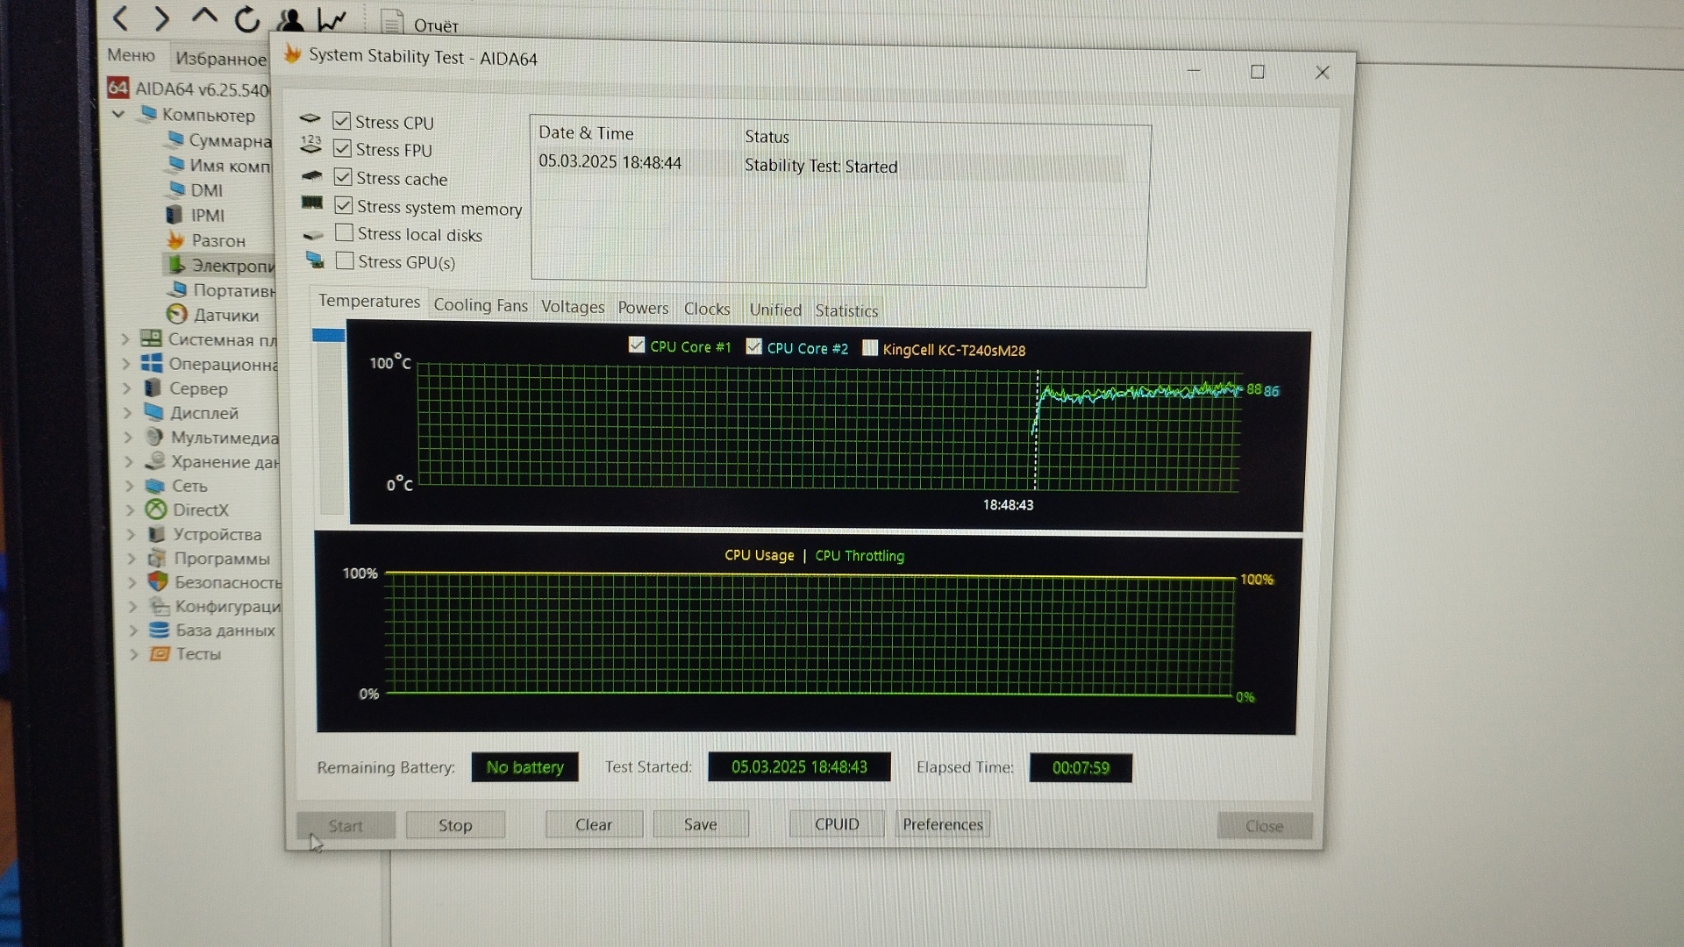Viewport: 1684px width, 947px height.
Task: Click the temperature graph 18:48:43 marker line
Action: pos(1036,430)
